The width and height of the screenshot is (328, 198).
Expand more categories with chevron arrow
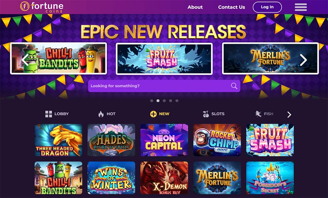coord(289,115)
